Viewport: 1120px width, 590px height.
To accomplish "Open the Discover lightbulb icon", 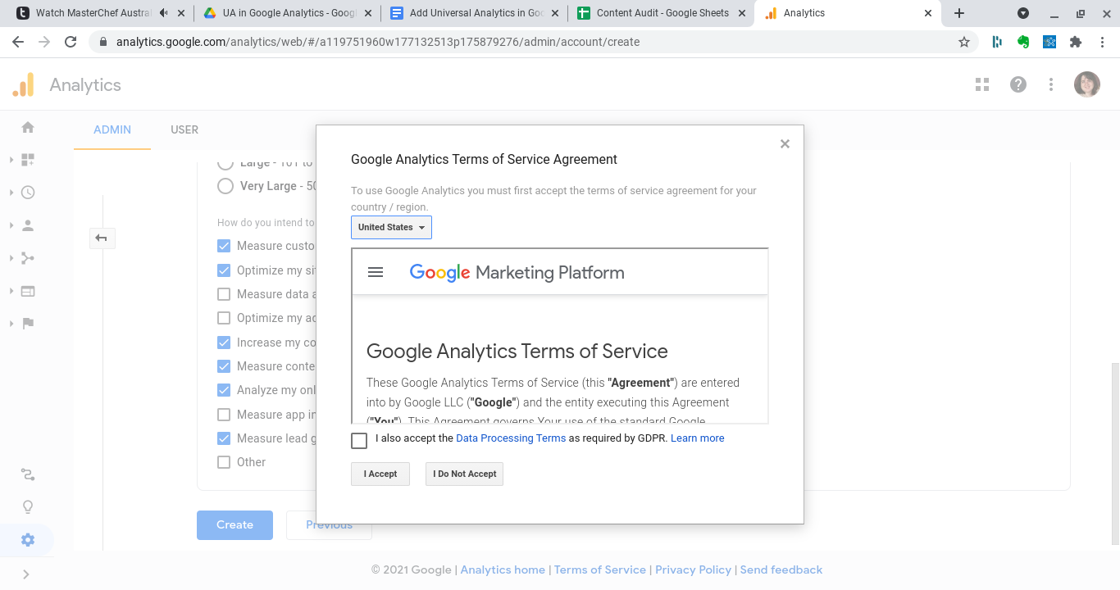I will click(28, 507).
